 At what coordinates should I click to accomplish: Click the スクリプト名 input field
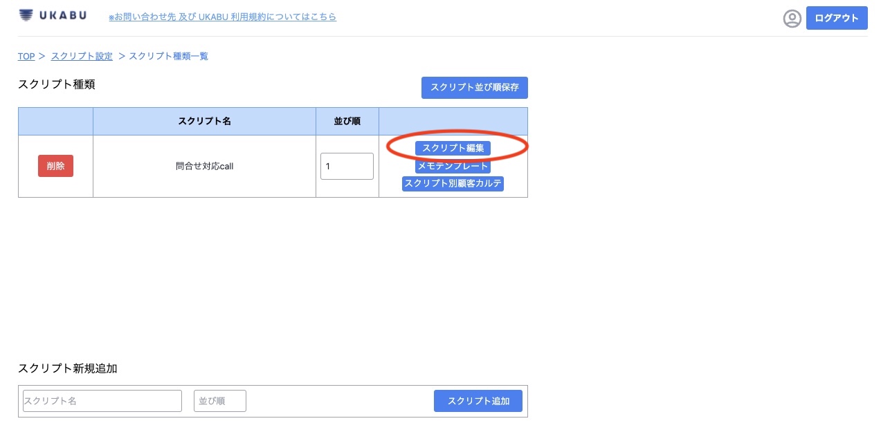102,401
